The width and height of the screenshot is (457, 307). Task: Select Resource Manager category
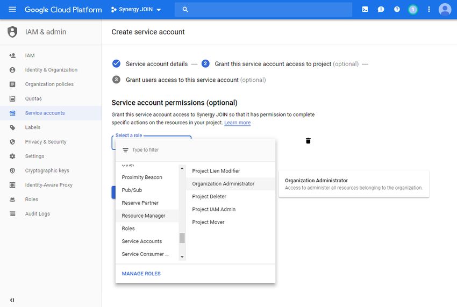pyautogui.click(x=147, y=216)
